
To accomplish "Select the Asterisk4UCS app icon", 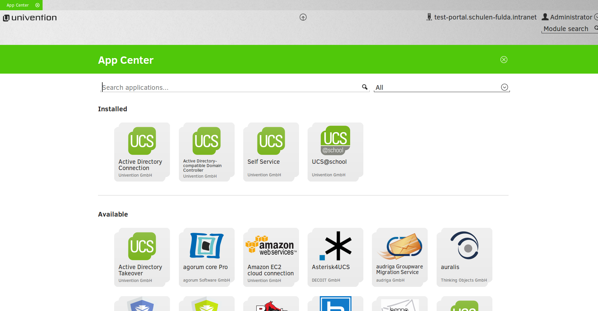I will coord(335,246).
